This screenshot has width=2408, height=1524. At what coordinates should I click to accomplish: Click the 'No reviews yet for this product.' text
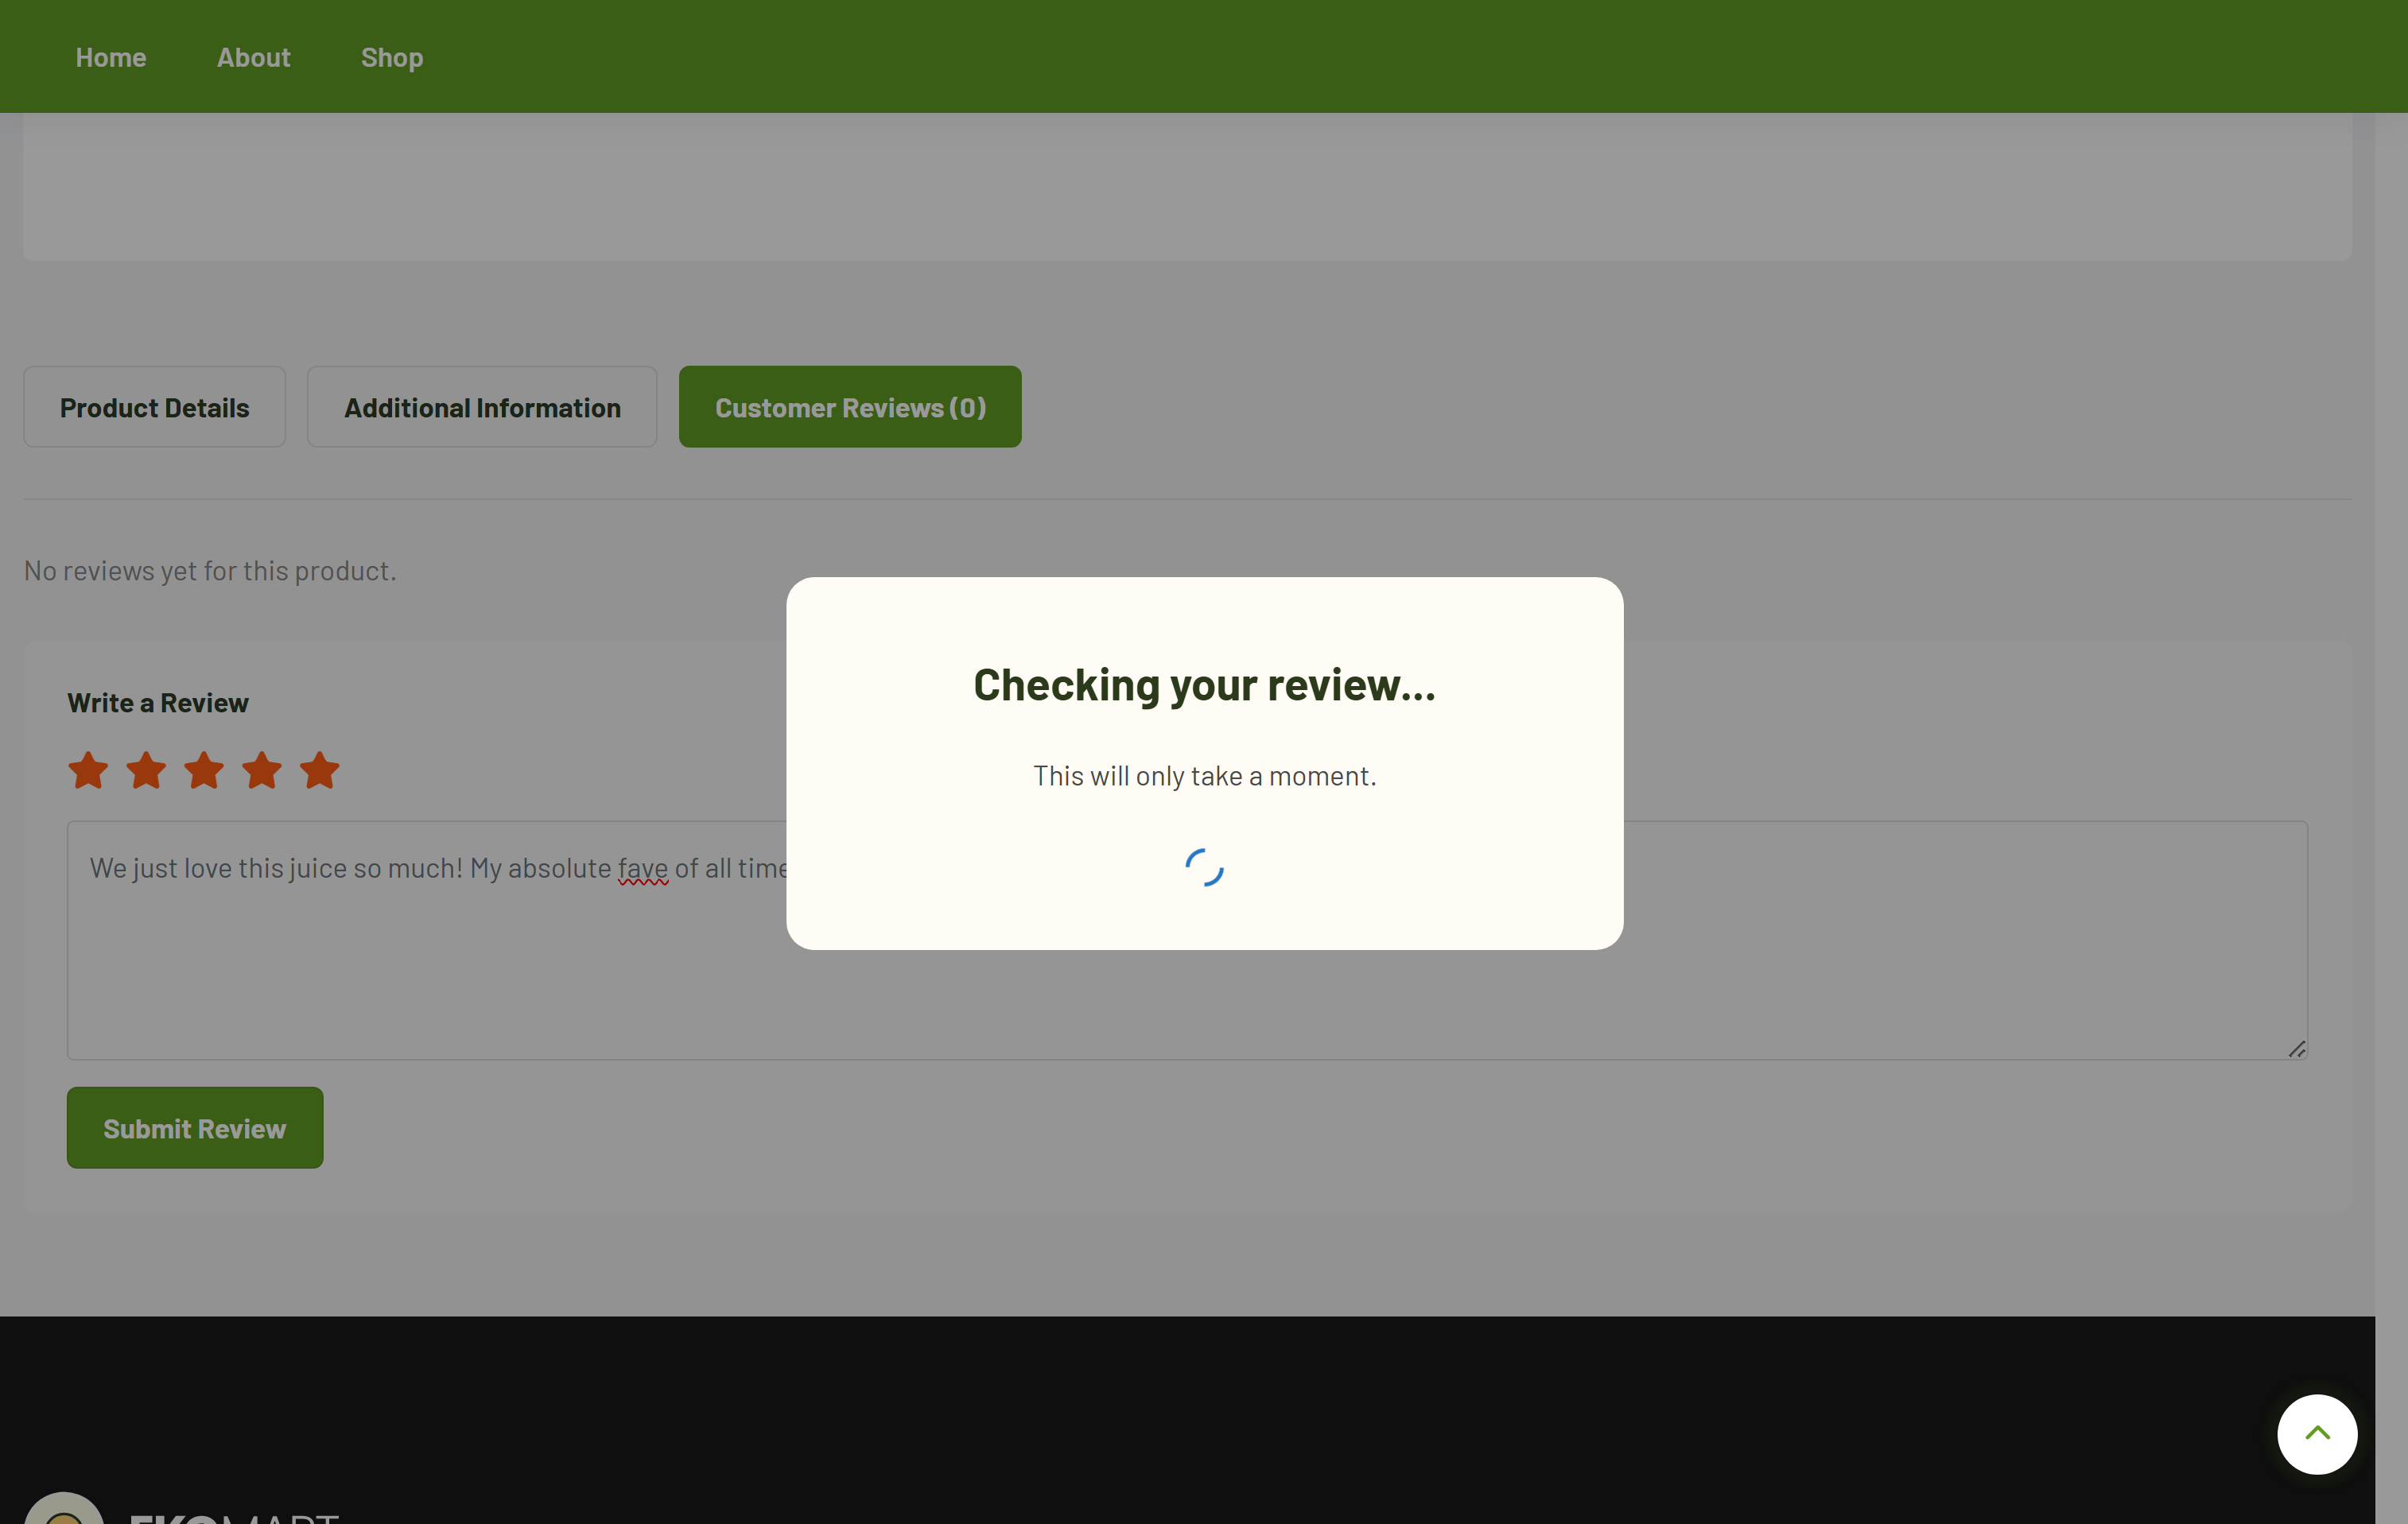click(x=210, y=570)
